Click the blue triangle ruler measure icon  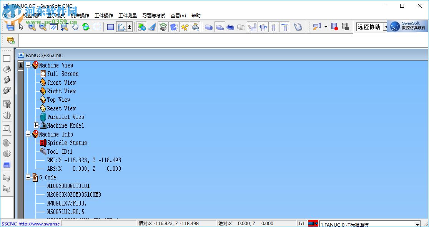(152, 27)
